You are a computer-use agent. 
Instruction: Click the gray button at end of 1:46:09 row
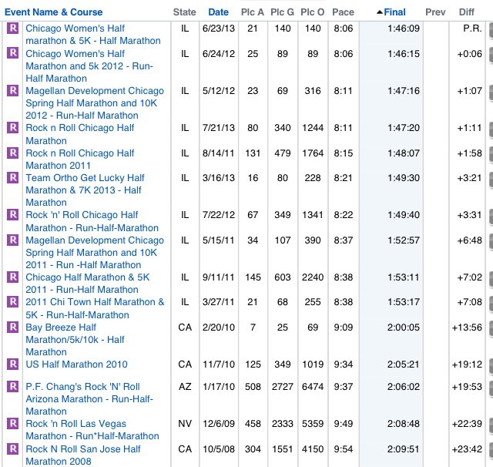click(x=491, y=31)
